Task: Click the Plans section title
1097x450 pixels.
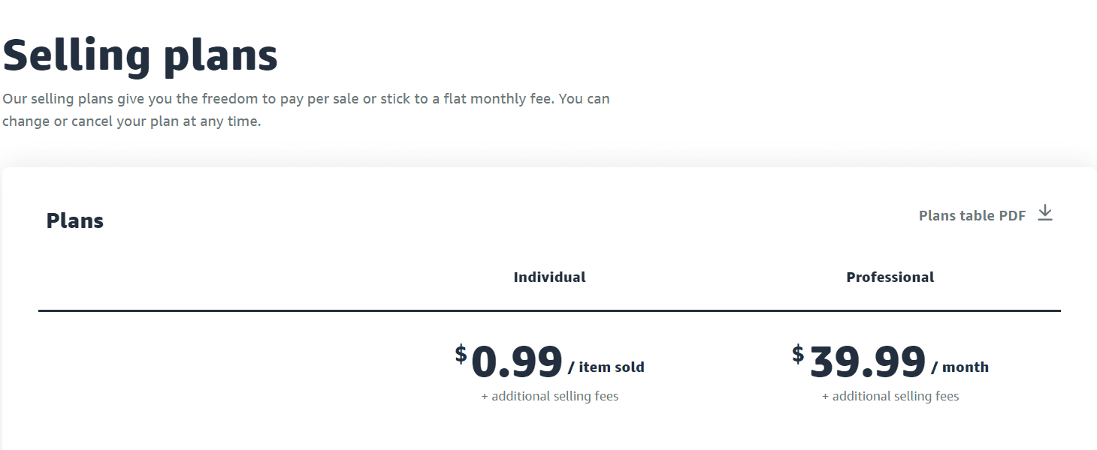Action: click(74, 220)
